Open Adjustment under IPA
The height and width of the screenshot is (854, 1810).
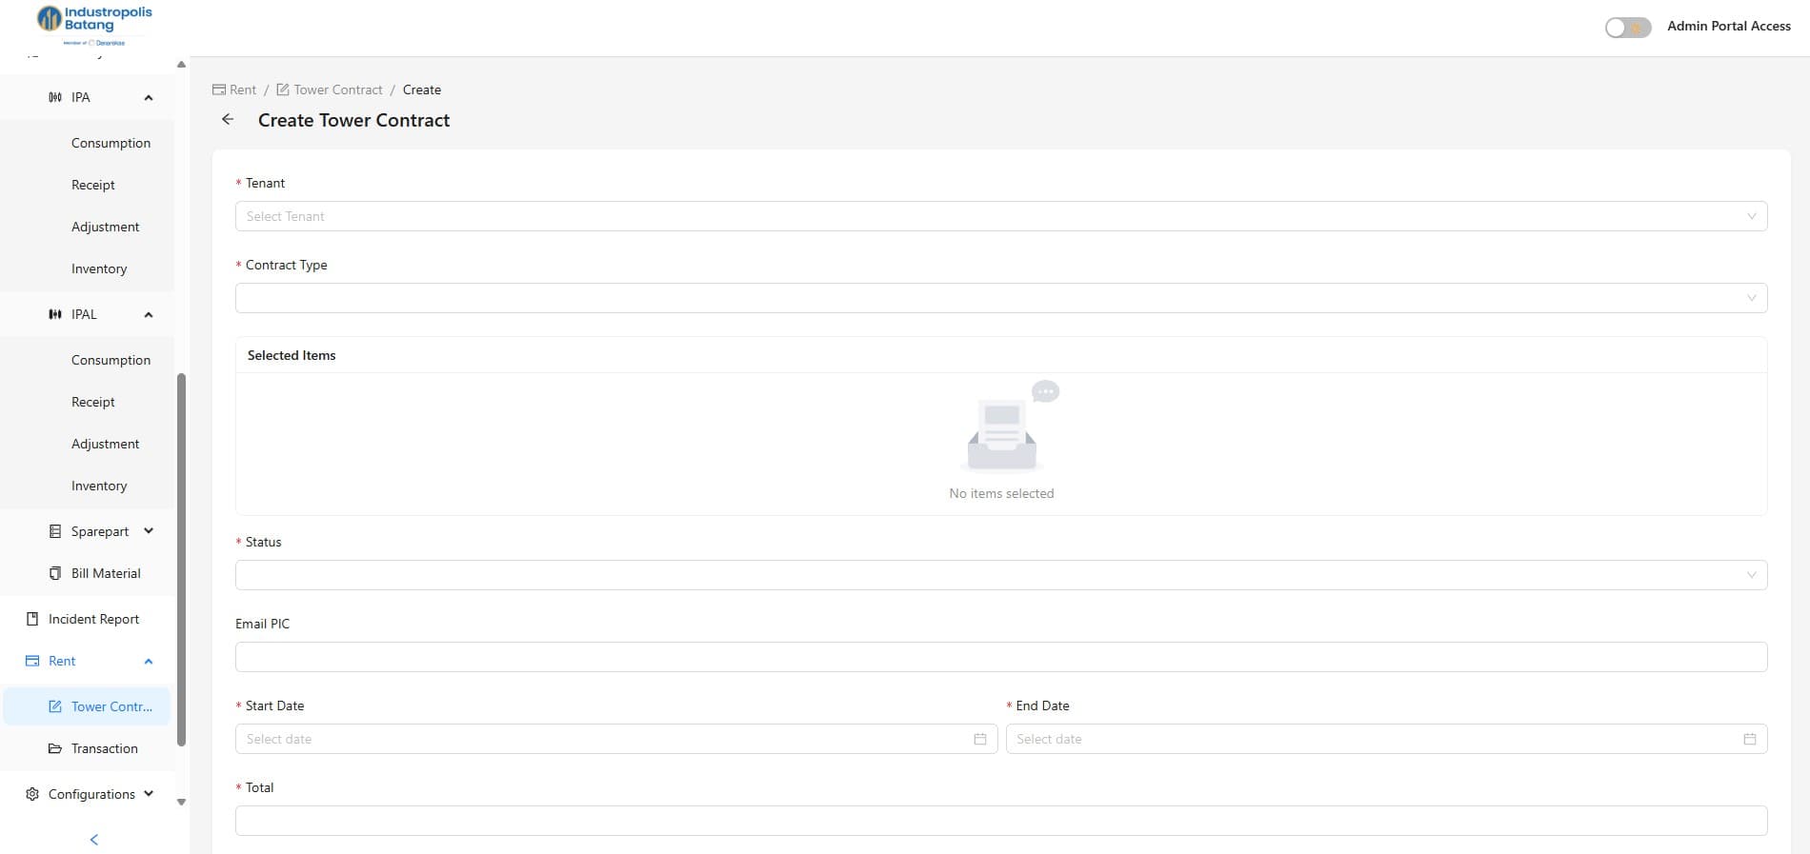(105, 227)
